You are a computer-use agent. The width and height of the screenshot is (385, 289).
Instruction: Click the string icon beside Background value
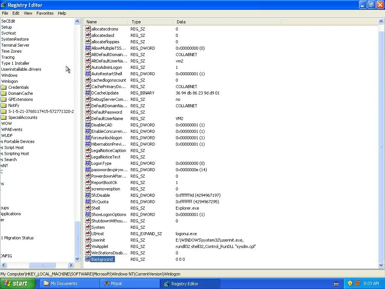click(88, 259)
